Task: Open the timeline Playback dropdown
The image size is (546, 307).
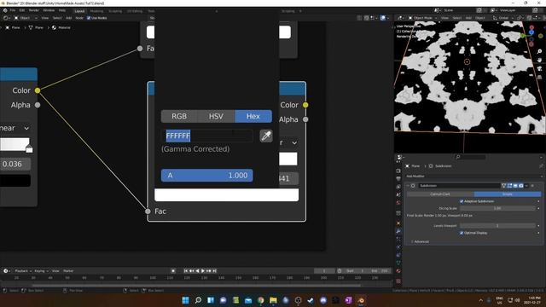Action: [23, 271]
